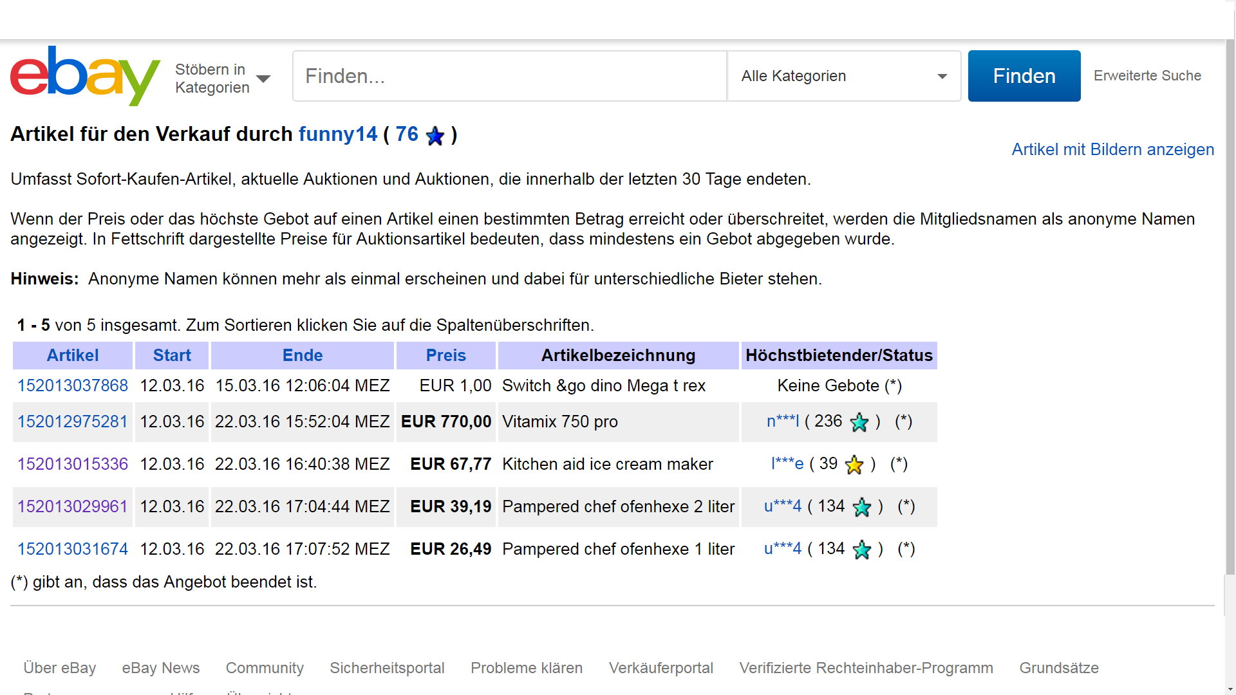Open the Community footer link
The image size is (1236, 695).
(265, 668)
